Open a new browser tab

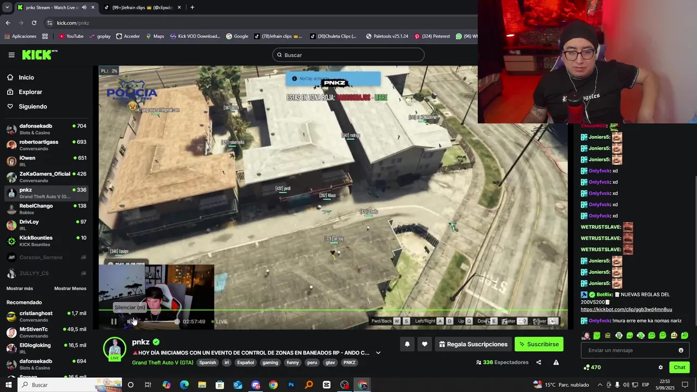click(192, 8)
